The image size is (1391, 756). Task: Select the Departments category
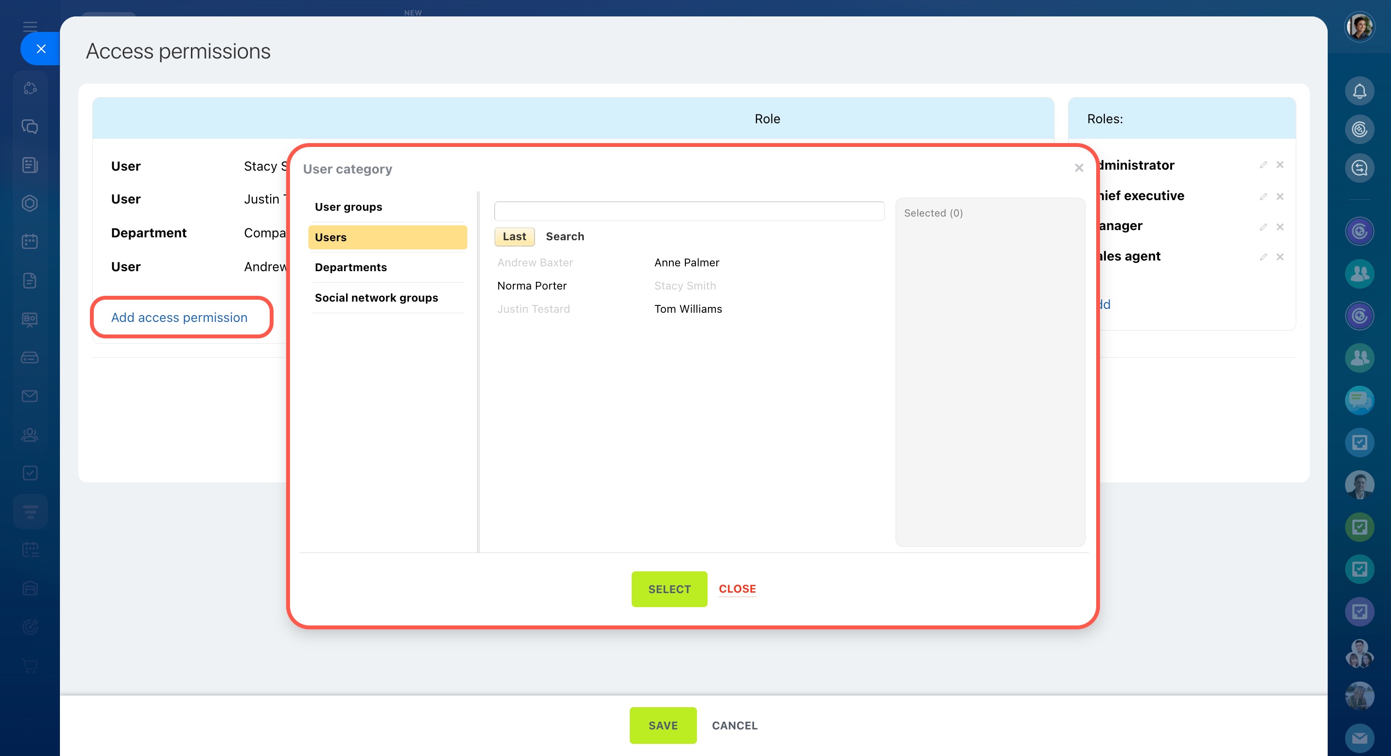(350, 267)
